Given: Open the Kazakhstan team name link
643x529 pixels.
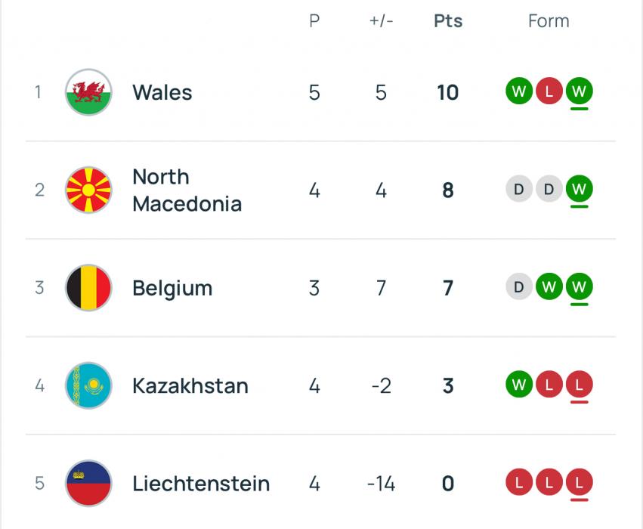Looking at the screenshot, I should (190, 386).
